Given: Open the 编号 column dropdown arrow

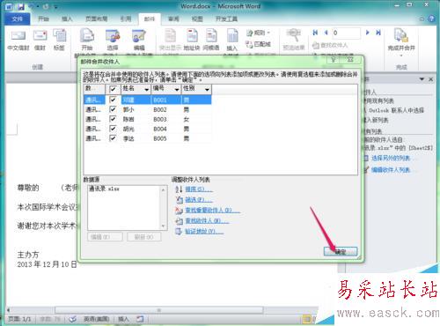Looking at the screenshot, I should [x=177, y=89].
